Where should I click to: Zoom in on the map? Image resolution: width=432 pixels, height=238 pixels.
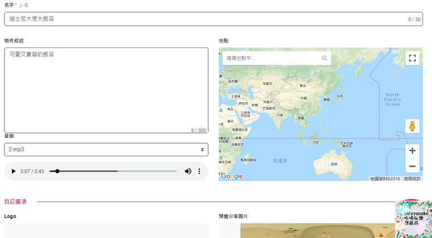click(x=412, y=151)
